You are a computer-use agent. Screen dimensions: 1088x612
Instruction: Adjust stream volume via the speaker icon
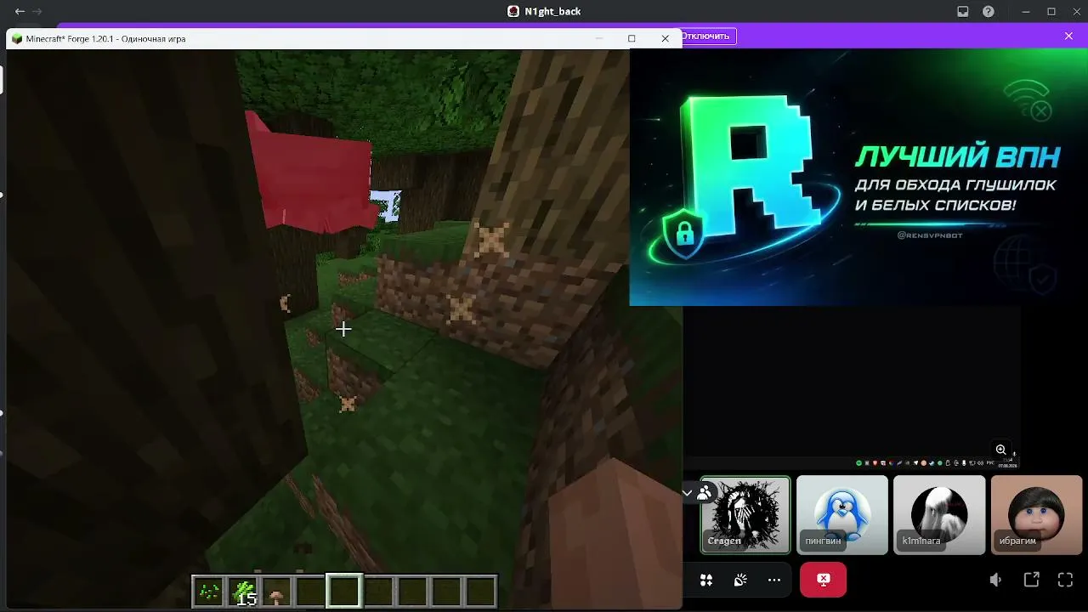[995, 580]
